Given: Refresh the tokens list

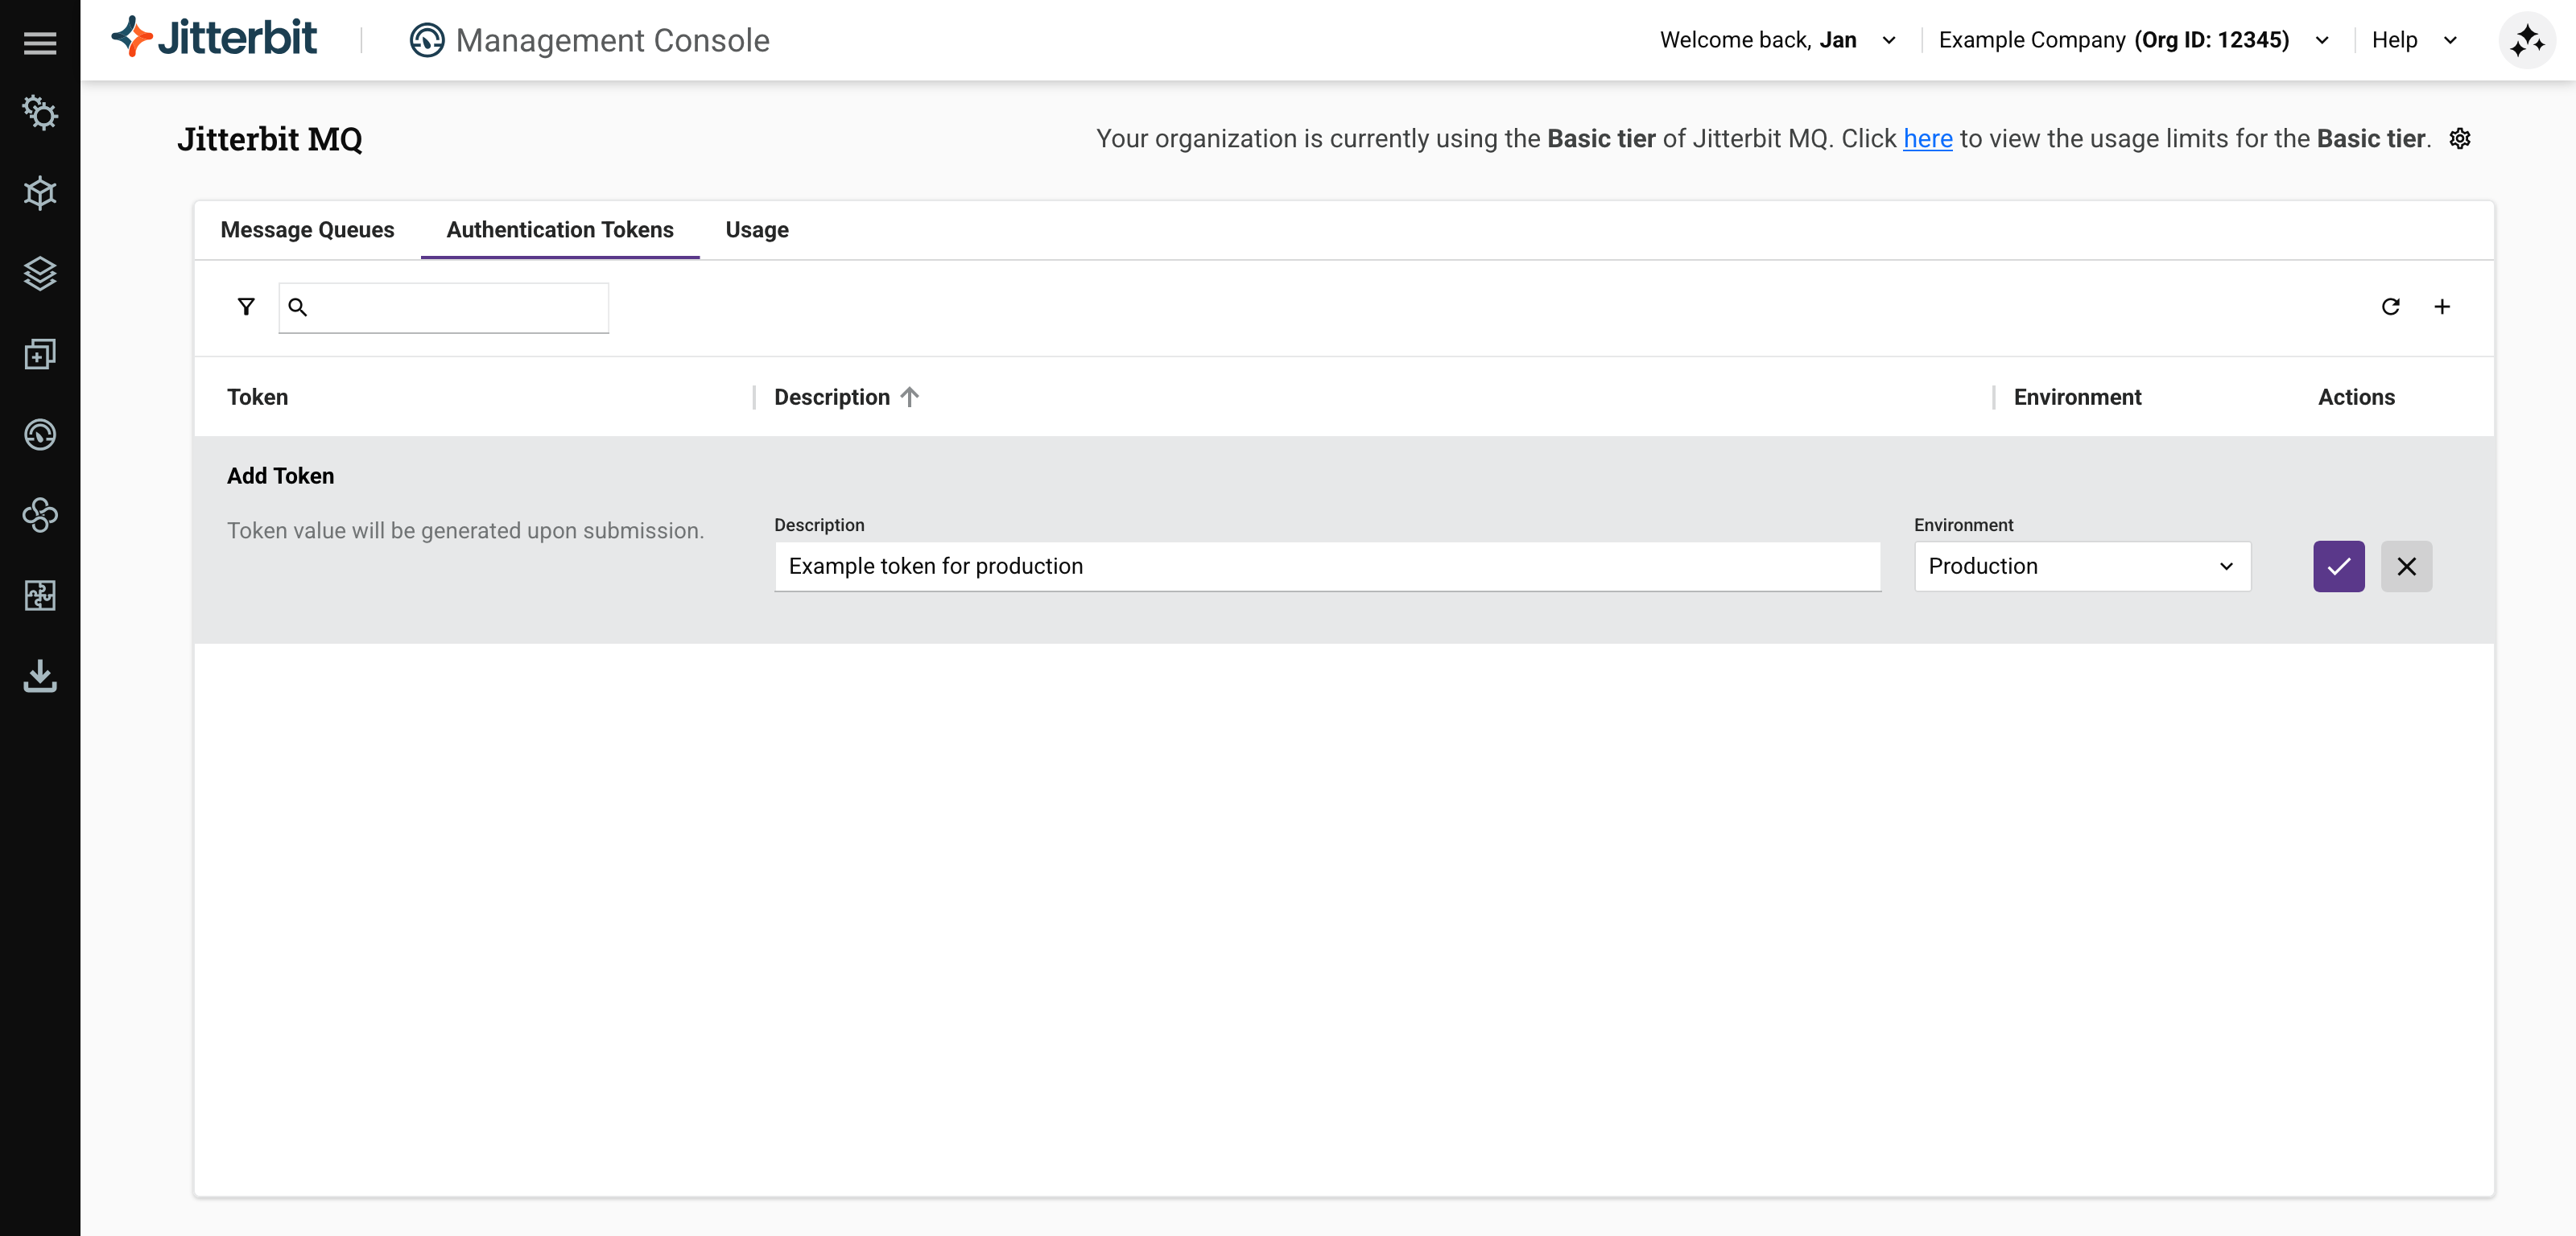Looking at the screenshot, I should (2391, 307).
